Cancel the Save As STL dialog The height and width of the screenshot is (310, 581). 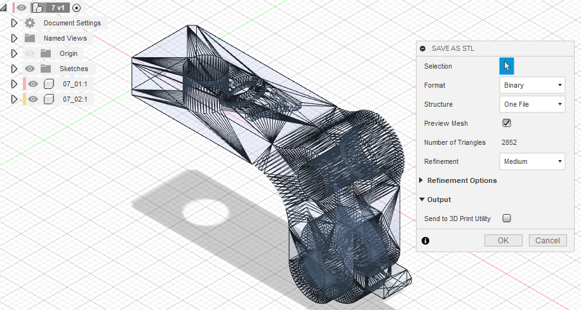(x=547, y=240)
